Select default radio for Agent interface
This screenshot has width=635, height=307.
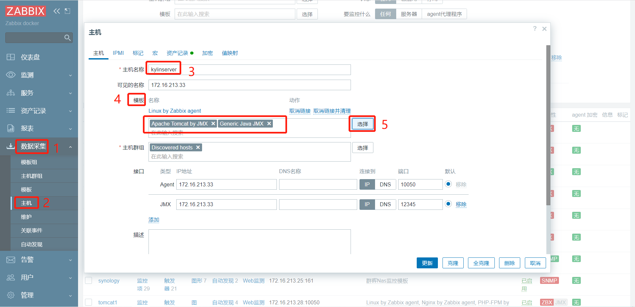point(448,184)
